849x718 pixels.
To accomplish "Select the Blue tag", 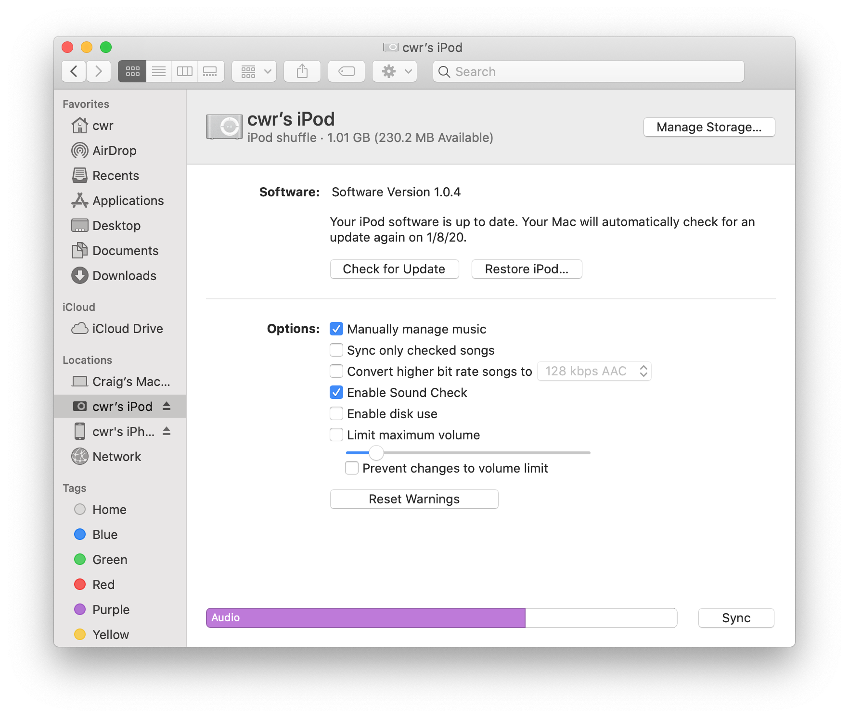I will click(120, 535).
